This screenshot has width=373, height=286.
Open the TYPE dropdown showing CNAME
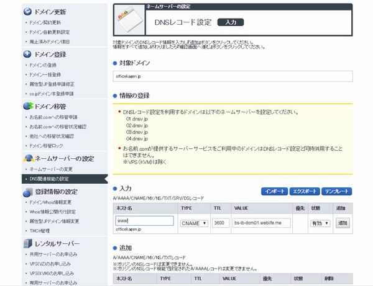click(194, 223)
